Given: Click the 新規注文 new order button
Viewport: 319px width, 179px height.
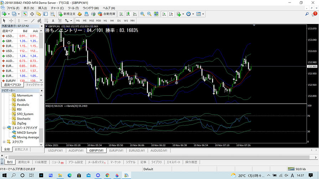Looking at the screenshot, I should 67,14.
